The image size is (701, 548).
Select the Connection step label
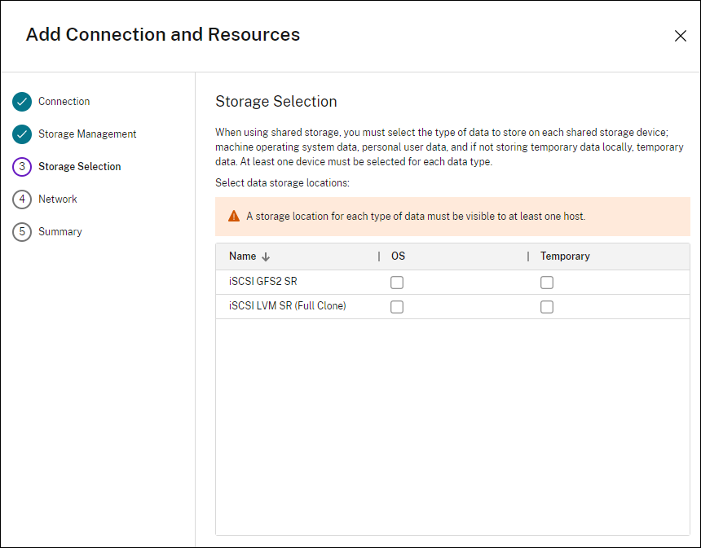click(x=64, y=102)
